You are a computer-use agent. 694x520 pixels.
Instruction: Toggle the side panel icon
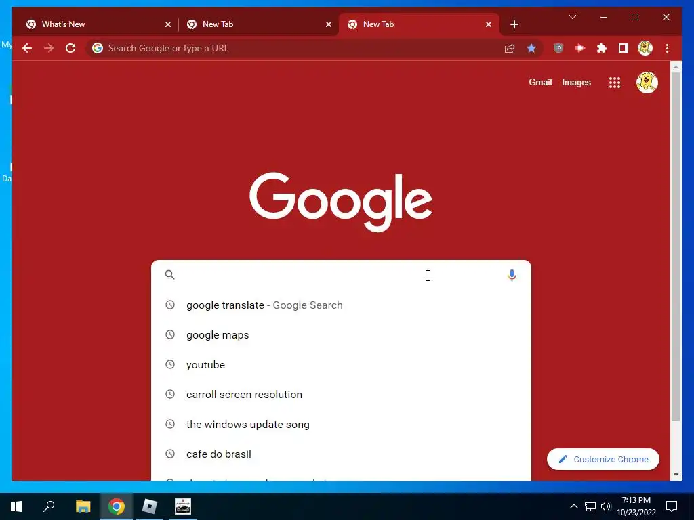(624, 48)
